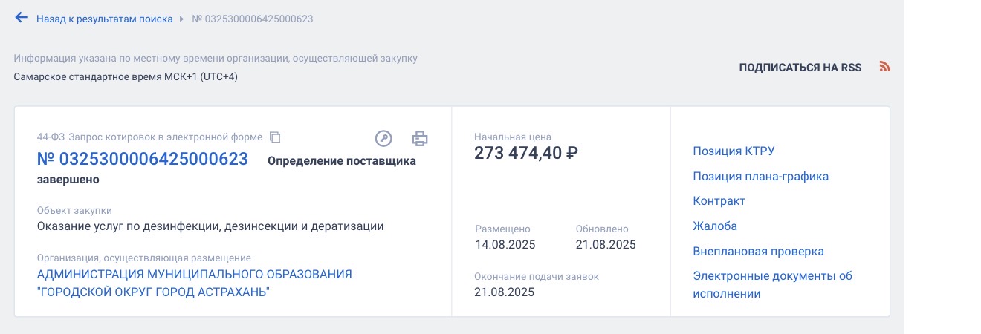Open the large № 0325300006425000623 heading link
The width and height of the screenshot is (981, 334).
tap(143, 159)
